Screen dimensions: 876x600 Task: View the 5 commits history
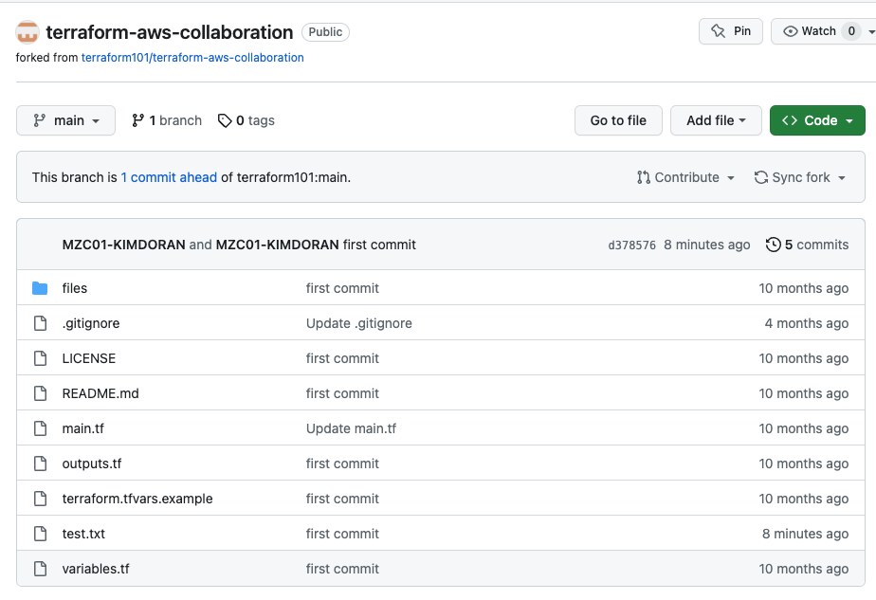coord(807,245)
